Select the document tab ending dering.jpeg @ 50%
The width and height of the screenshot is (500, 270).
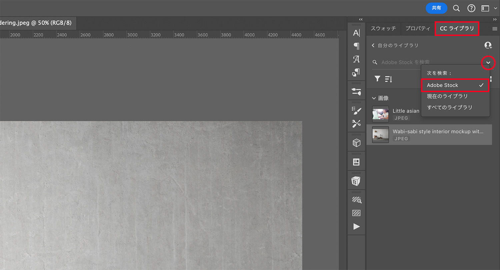click(x=36, y=23)
